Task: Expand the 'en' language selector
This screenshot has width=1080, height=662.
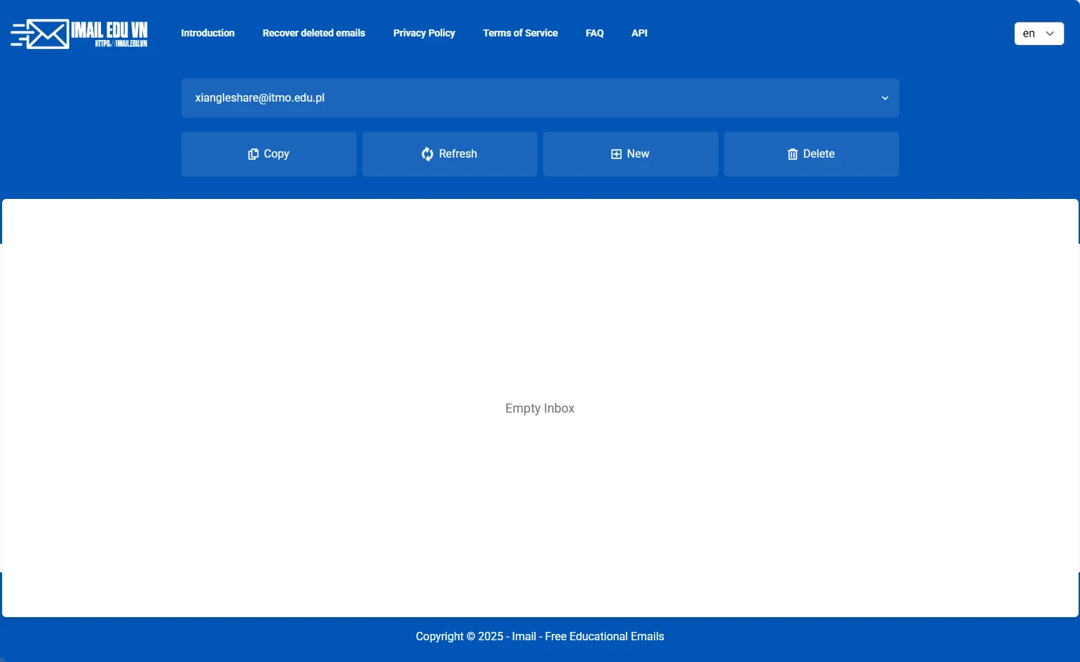Action: click(x=1039, y=34)
